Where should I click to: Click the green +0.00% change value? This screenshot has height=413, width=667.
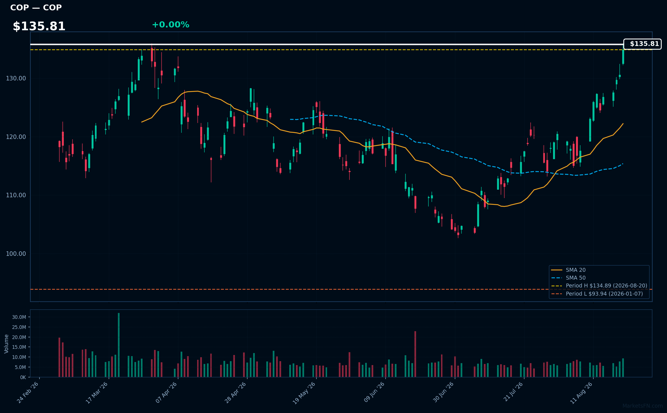point(171,25)
